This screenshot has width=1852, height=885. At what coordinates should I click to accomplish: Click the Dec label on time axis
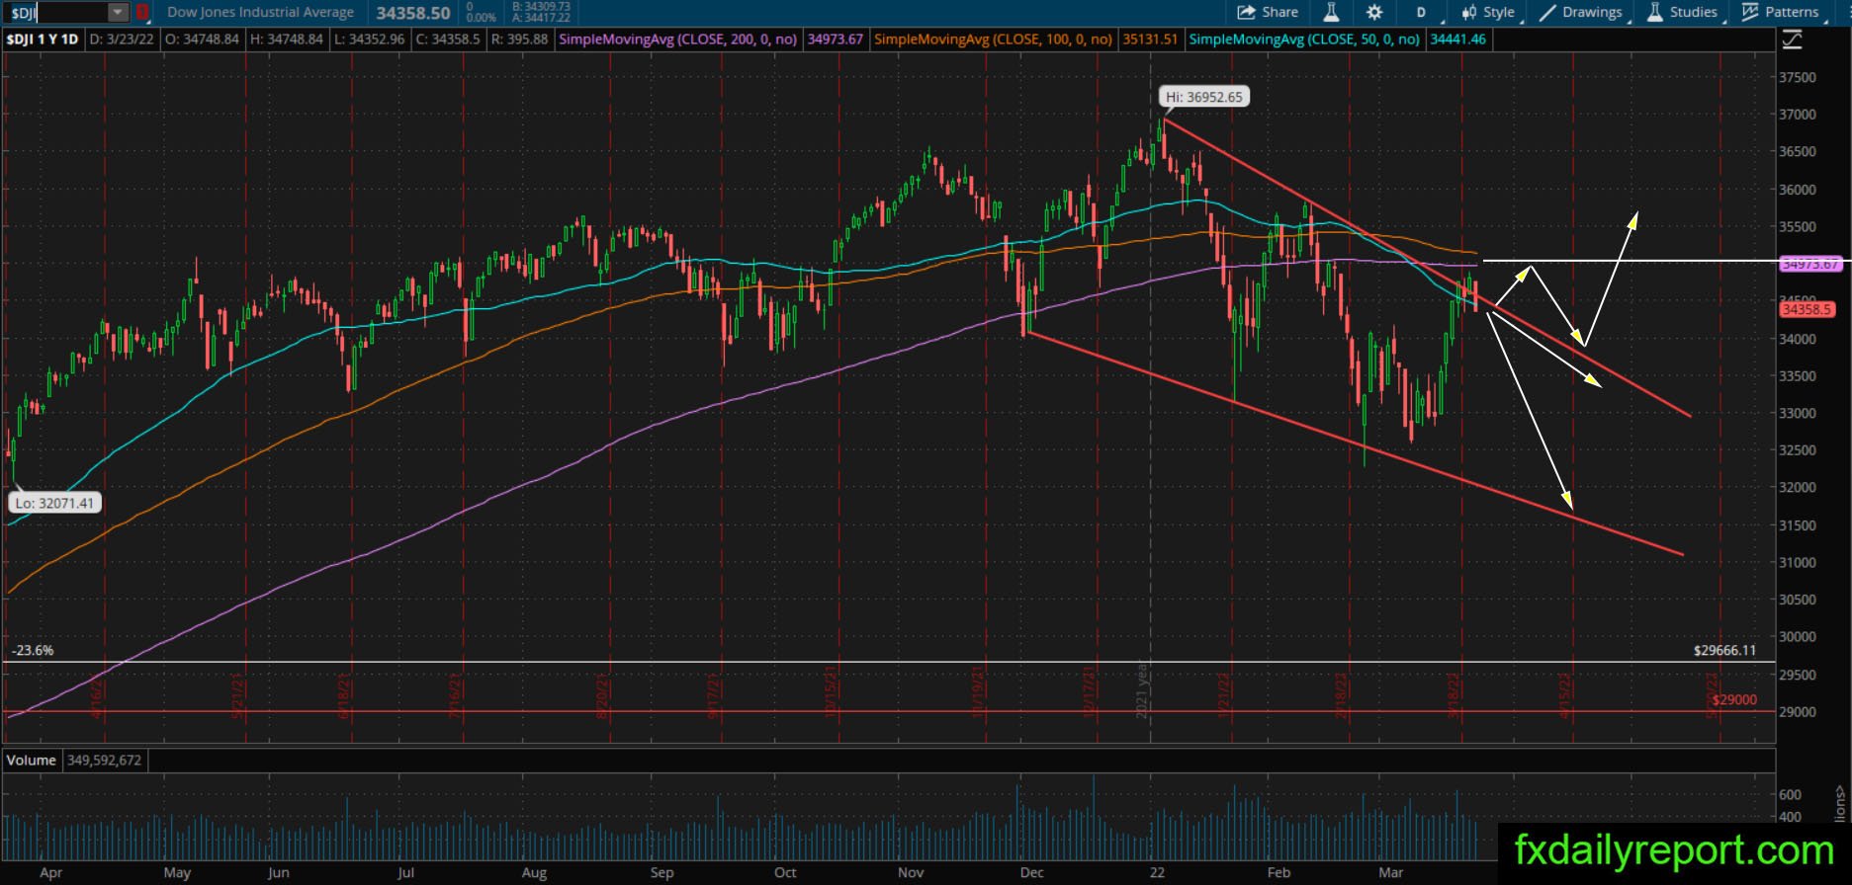coord(1032,873)
